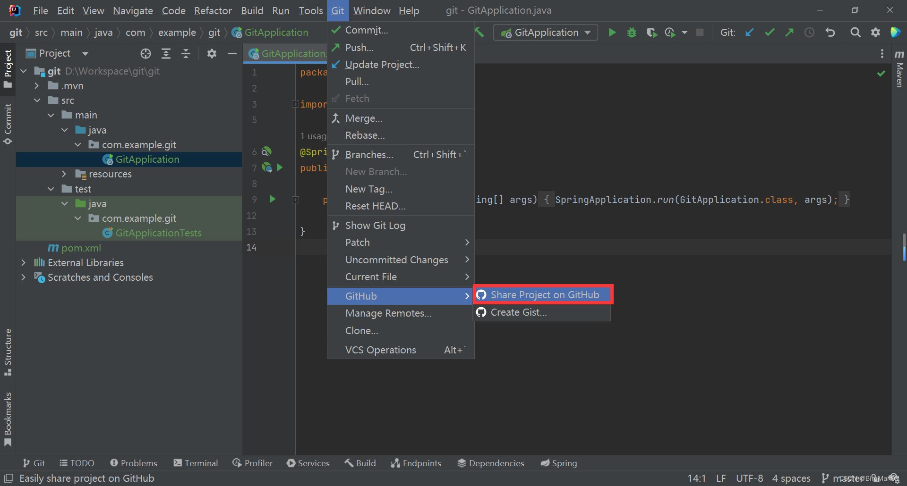This screenshot has width=907, height=486.
Task: Click the fold marker at line 9
Action: (296, 200)
